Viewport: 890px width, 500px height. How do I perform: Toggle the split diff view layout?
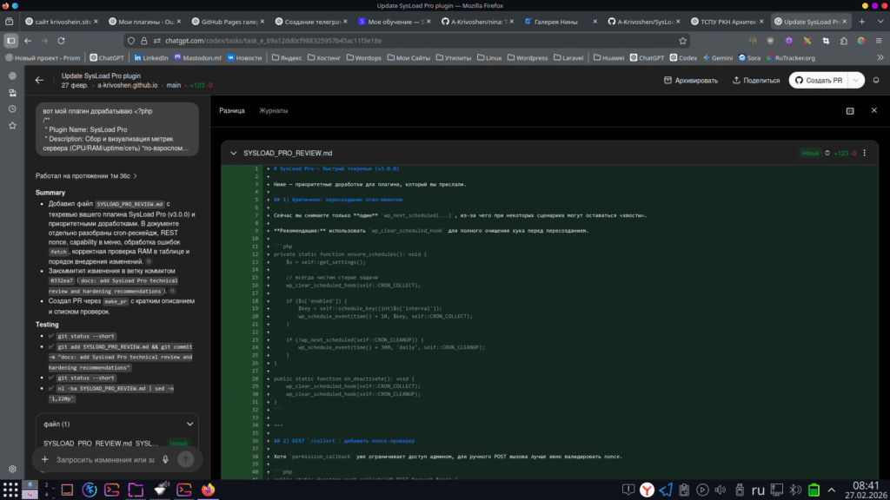click(x=851, y=110)
